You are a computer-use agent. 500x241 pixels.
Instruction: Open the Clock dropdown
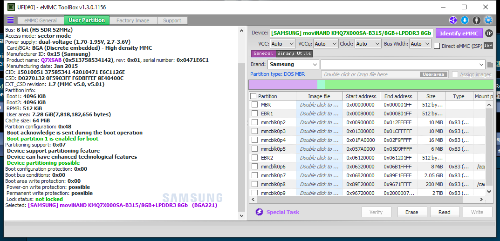[368, 44]
